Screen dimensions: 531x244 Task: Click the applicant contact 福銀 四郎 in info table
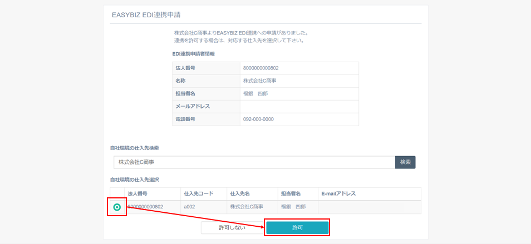pyautogui.click(x=255, y=93)
